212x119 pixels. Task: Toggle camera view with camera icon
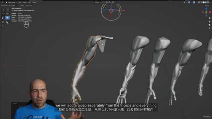pos(209,25)
